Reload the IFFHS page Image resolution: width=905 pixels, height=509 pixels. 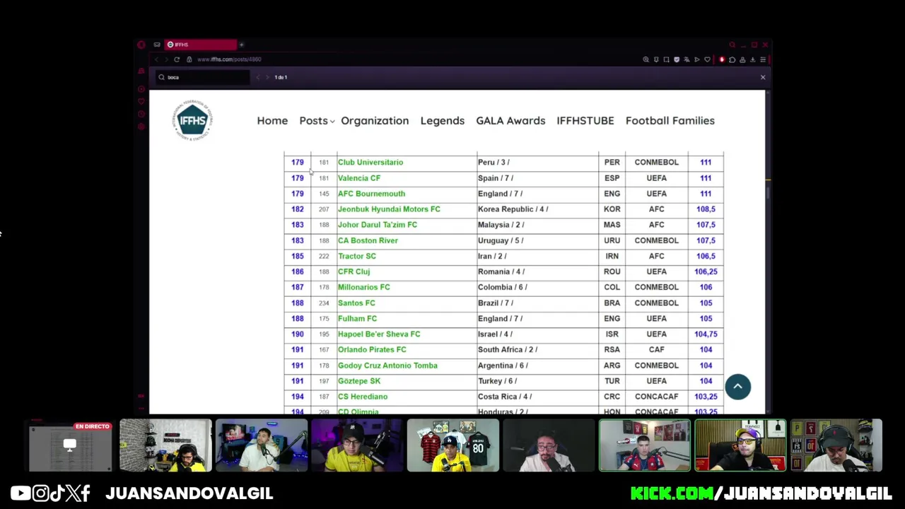[x=177, y=59]
